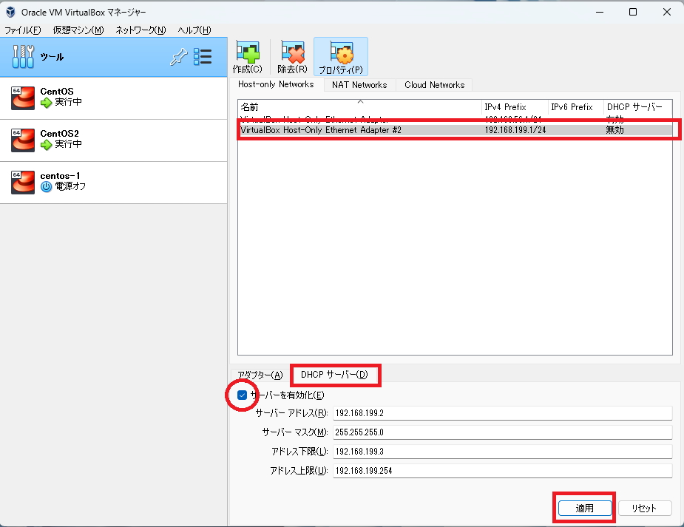This screenshot has width=684, height=527.
Task: Toggle the Enable Server (サーバーを有効化) checkbox
Action: pos(242,395)
